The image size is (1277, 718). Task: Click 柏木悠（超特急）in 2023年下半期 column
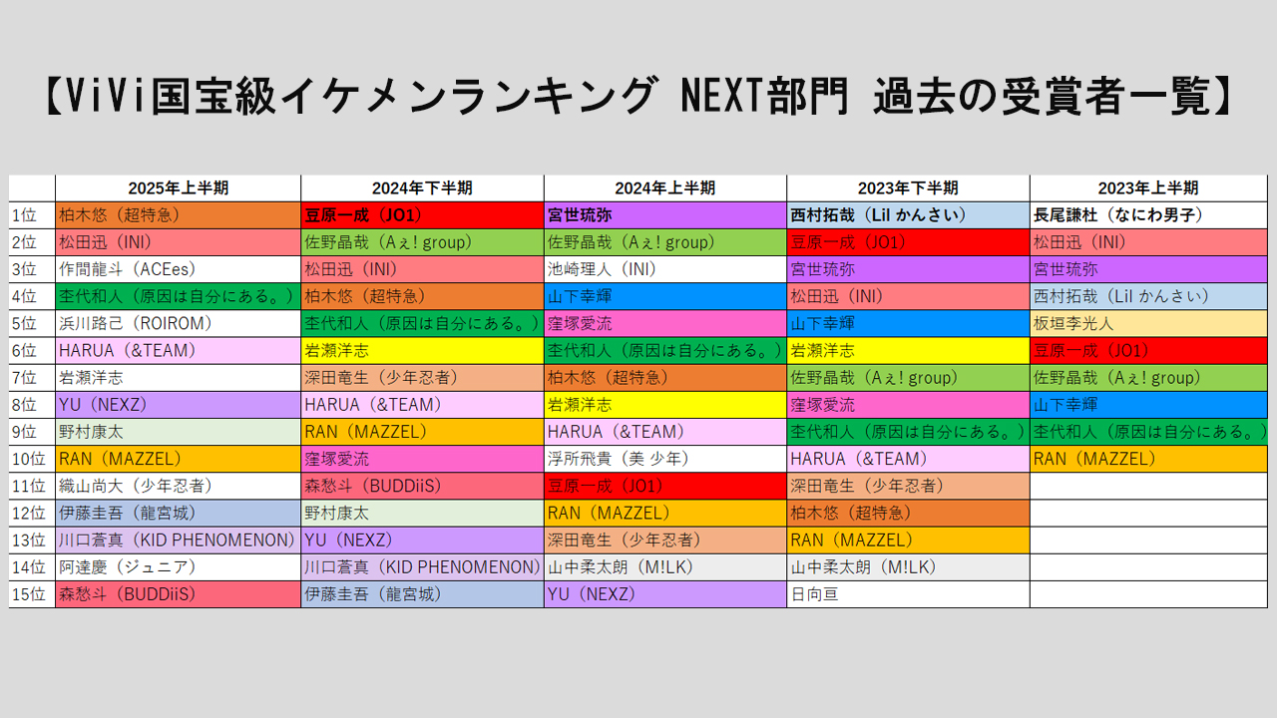908,513
